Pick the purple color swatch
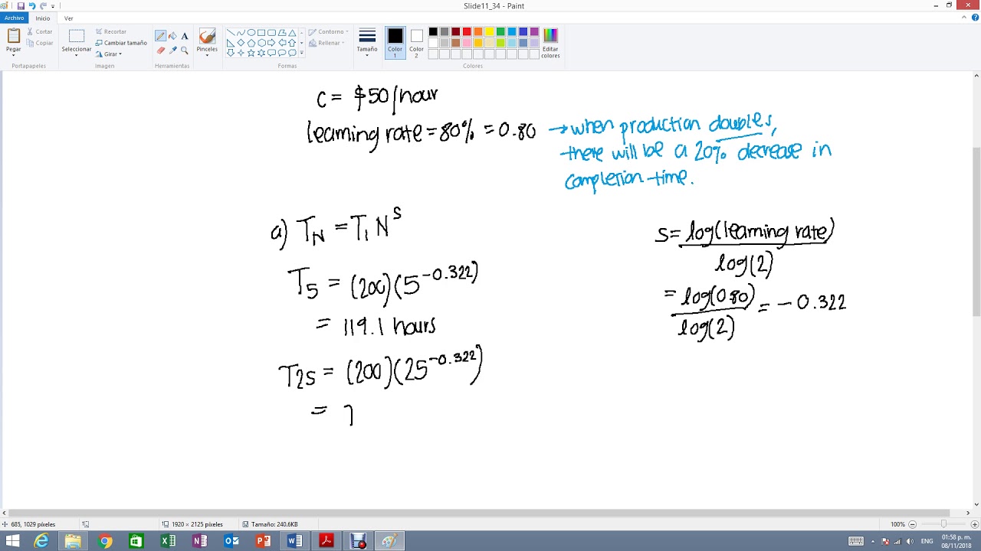981x551 pixels. coord(534,31)
